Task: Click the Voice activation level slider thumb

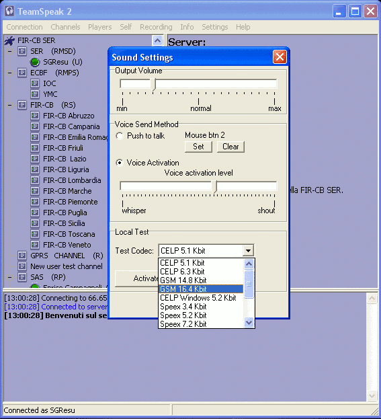Action: (x=214, y=186)
